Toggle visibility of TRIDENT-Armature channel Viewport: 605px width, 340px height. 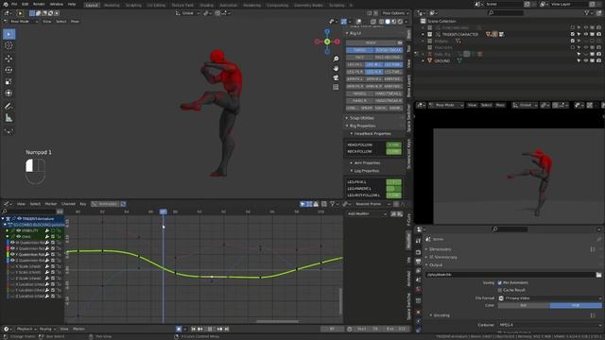tap(19, 218)
